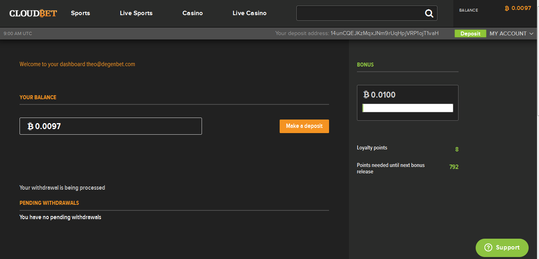This screenshot has width=539, height=259.
Task: Click the Bonus heading
Action: tap(365, 65)
